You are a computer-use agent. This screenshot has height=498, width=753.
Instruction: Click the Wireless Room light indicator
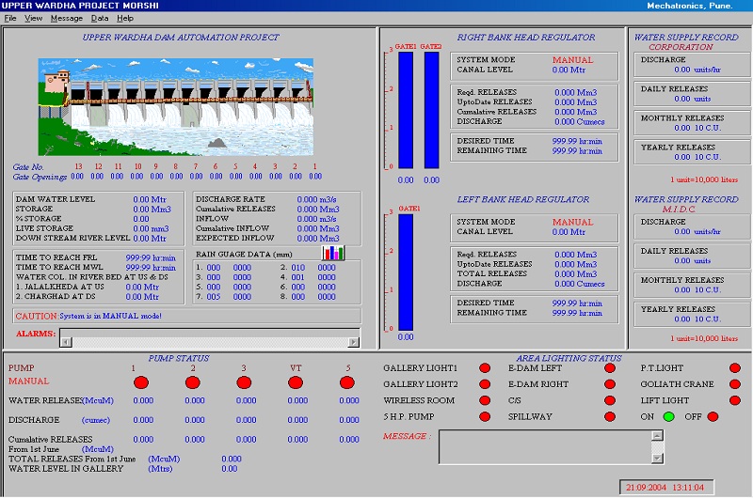pyautogui.click(x=485, y=400)
